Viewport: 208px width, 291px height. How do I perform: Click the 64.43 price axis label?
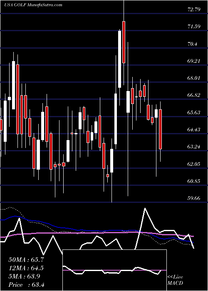(x=194, y=129)
